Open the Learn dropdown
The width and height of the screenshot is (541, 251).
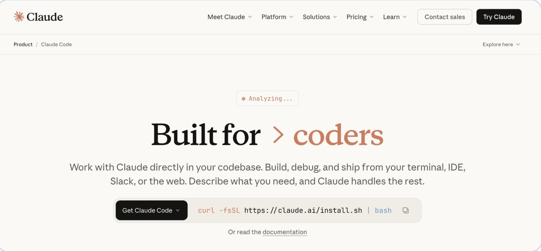(x=395, y=17)
